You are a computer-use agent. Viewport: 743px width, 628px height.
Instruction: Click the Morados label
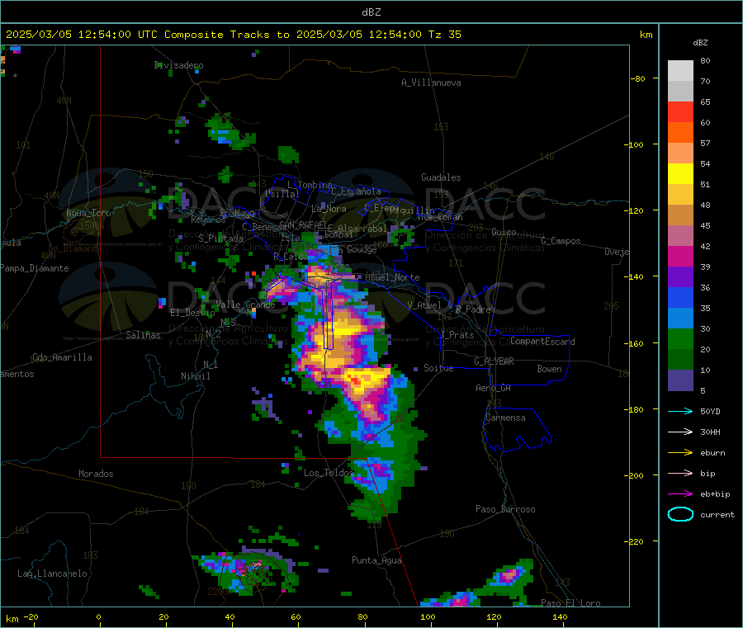click(x=96, y=474)
